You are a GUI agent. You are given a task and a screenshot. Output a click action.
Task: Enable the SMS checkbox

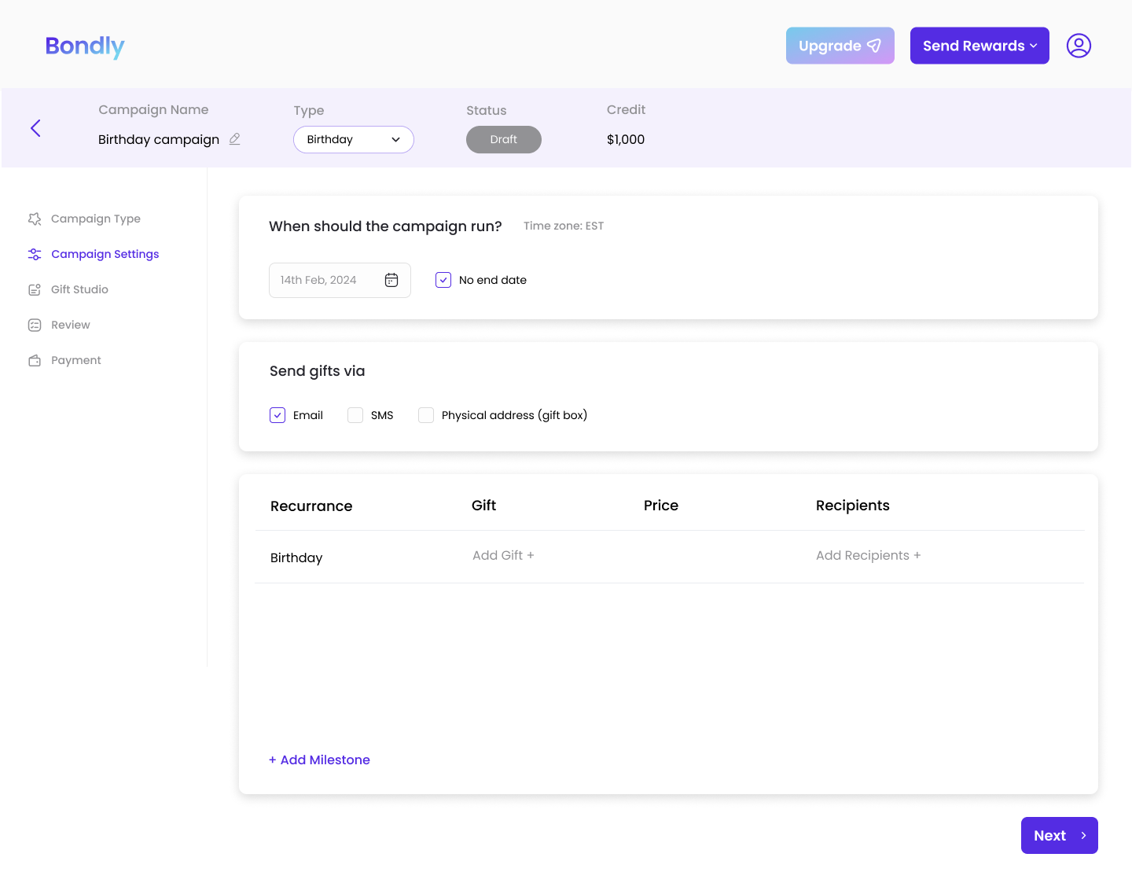355,415
